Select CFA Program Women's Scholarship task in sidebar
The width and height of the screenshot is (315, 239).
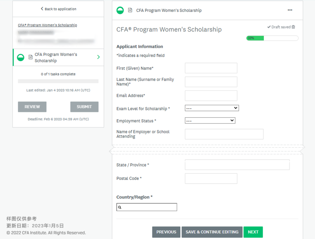(58, 57)
